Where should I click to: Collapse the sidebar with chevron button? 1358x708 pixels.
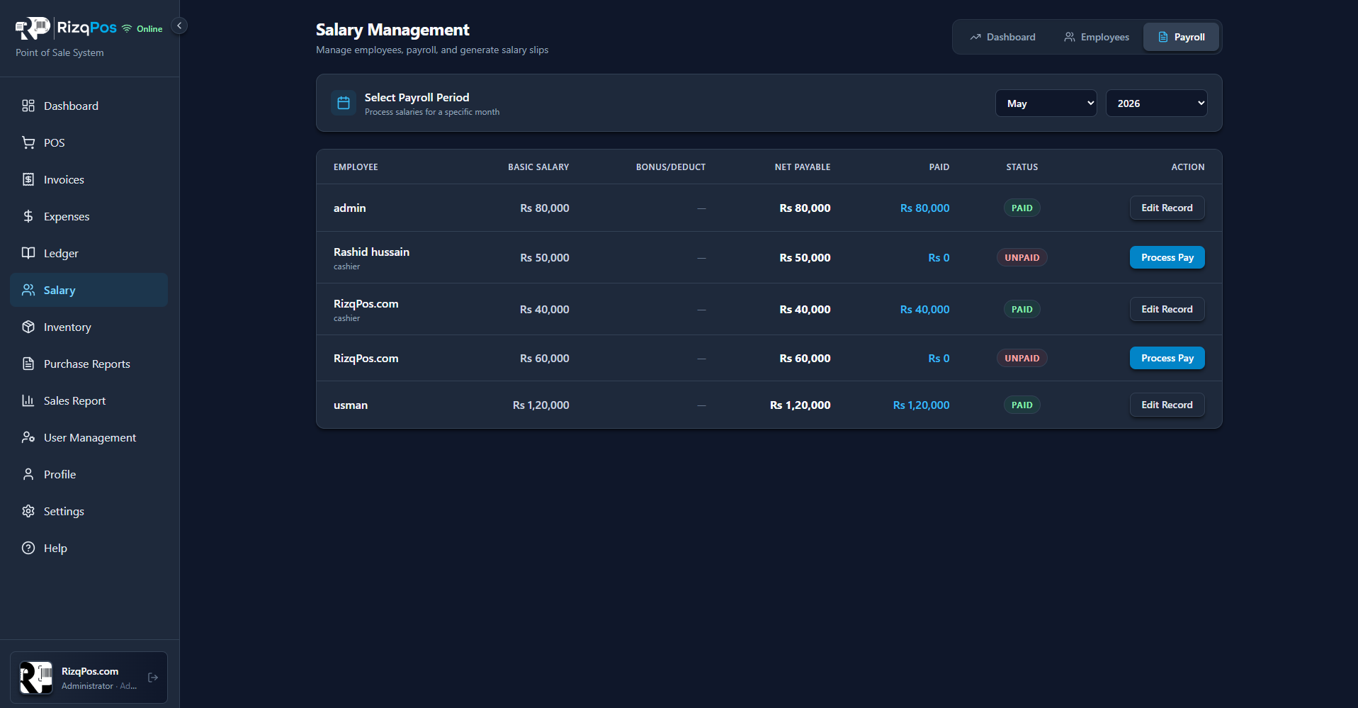[x=179, y=26]
